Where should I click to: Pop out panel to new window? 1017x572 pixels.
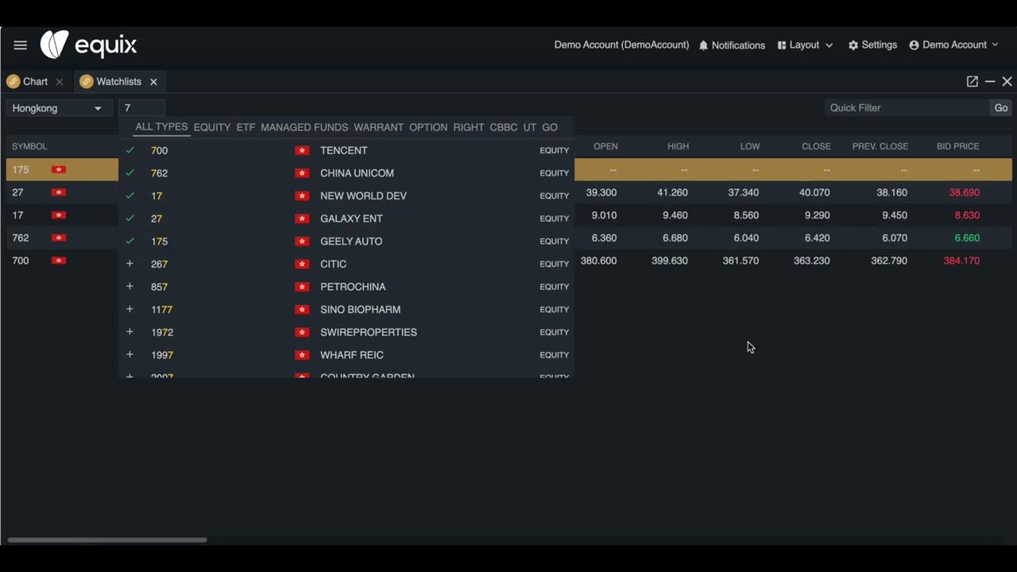[972, 82]
